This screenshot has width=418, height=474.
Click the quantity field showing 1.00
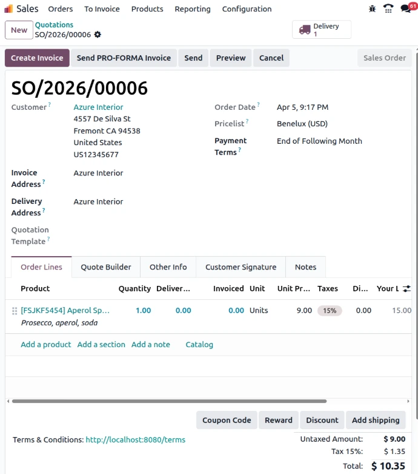(x=143, y=310)
